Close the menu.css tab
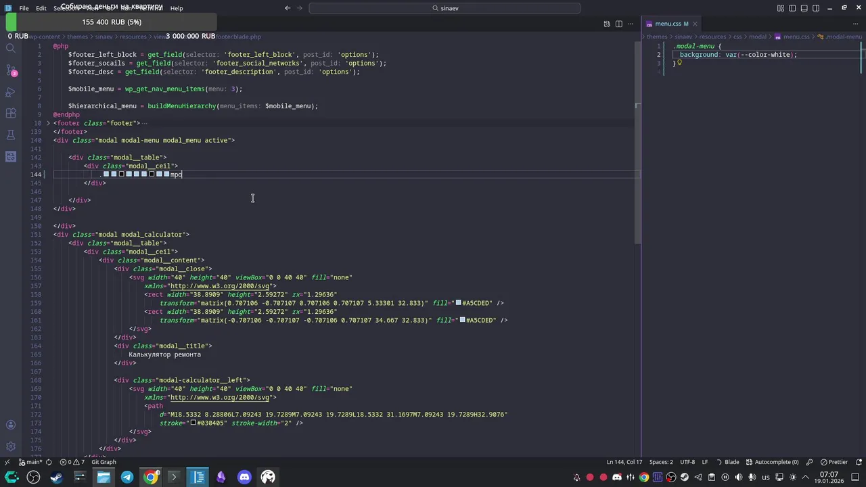This screenshot has height=487, width=866. [x=695, y=24]
